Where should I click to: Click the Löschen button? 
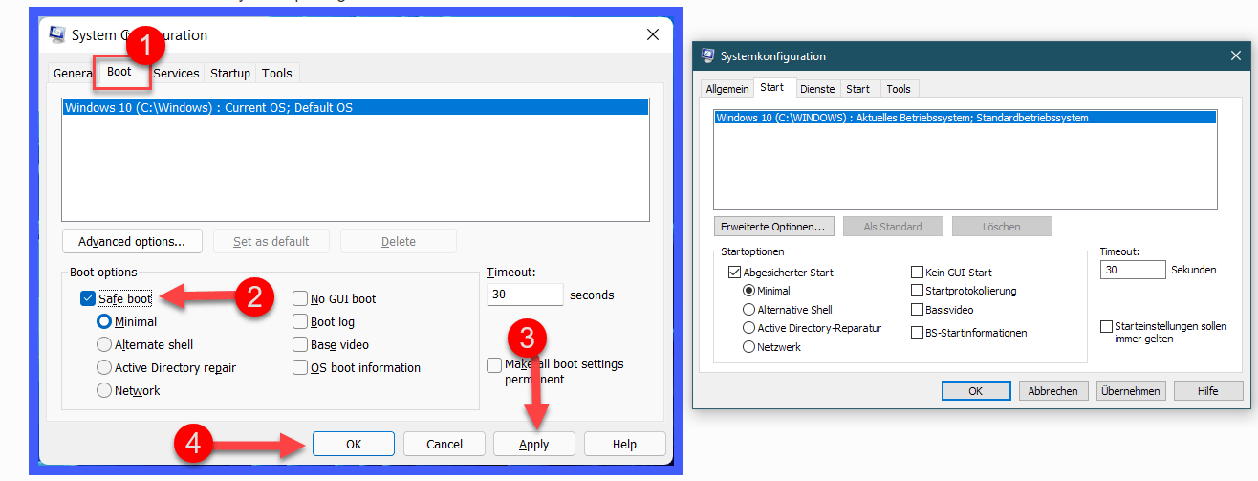click(x=1002, y=227)
